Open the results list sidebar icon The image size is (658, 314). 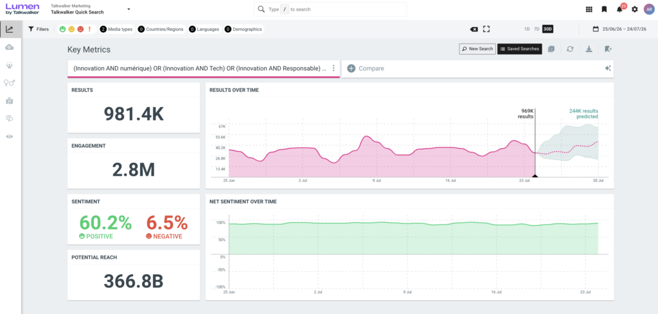(x=10, y=119)
